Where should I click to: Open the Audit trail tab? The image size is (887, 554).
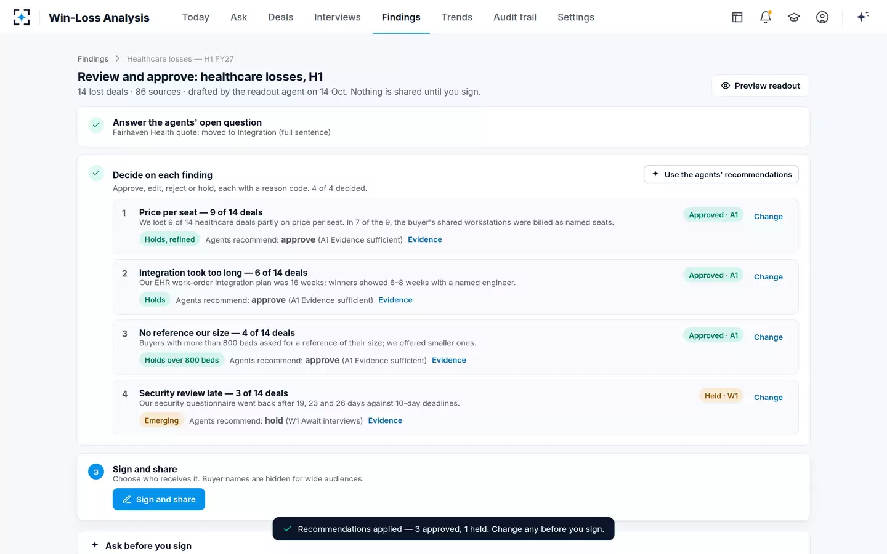[515, 17]
